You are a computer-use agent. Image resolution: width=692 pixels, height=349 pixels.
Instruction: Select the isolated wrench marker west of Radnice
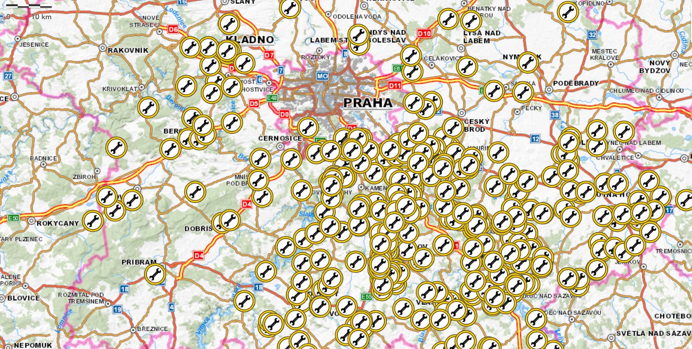[x=116, y=147]
